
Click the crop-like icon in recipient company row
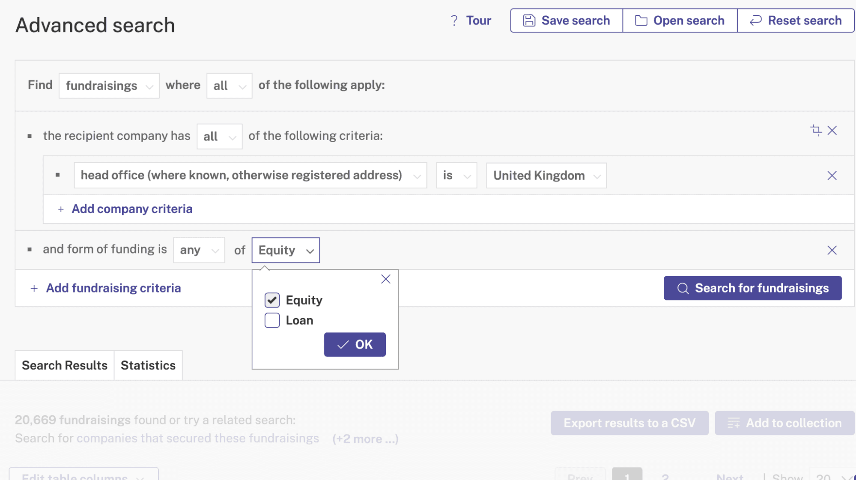(x=816, y=130)
